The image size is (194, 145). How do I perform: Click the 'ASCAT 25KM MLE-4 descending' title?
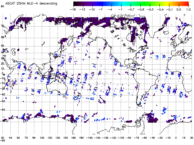31,3
